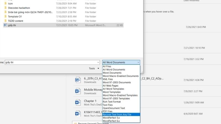The width and height of the screenshot is (221, 124).
Task: Click the Word icon beside Chapter 1
Action: (x=78, y=103)
